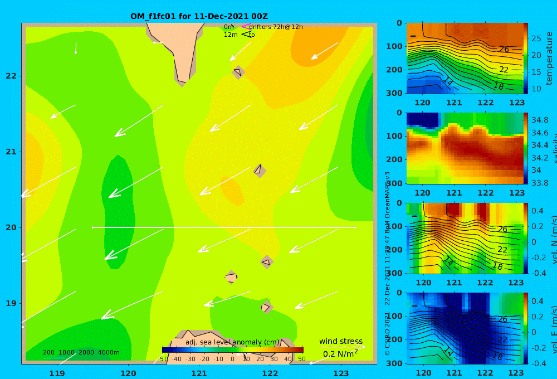Click longitude tick label 119 on main map
This screenshot has height=379, width=557.
click(57, 373)
